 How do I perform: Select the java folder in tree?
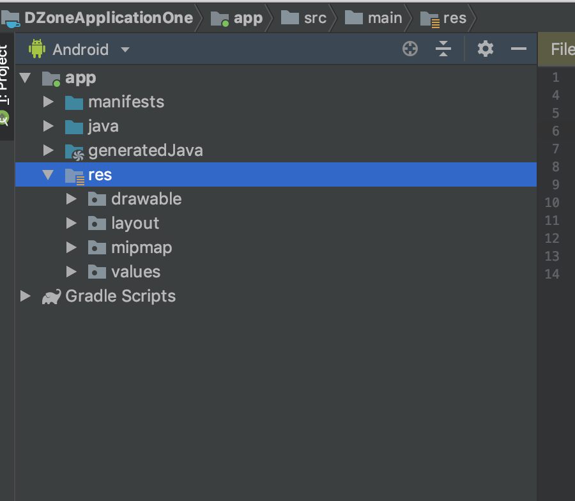tap(103, 127)
